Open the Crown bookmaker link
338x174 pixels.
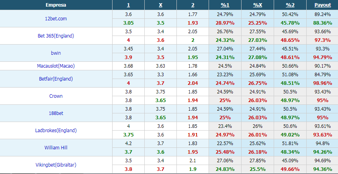coord(56,96)
